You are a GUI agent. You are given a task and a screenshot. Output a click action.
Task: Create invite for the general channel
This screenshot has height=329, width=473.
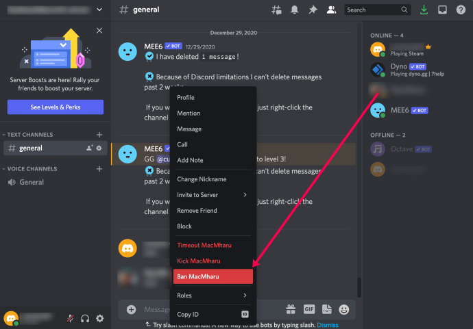coord(89,148)
